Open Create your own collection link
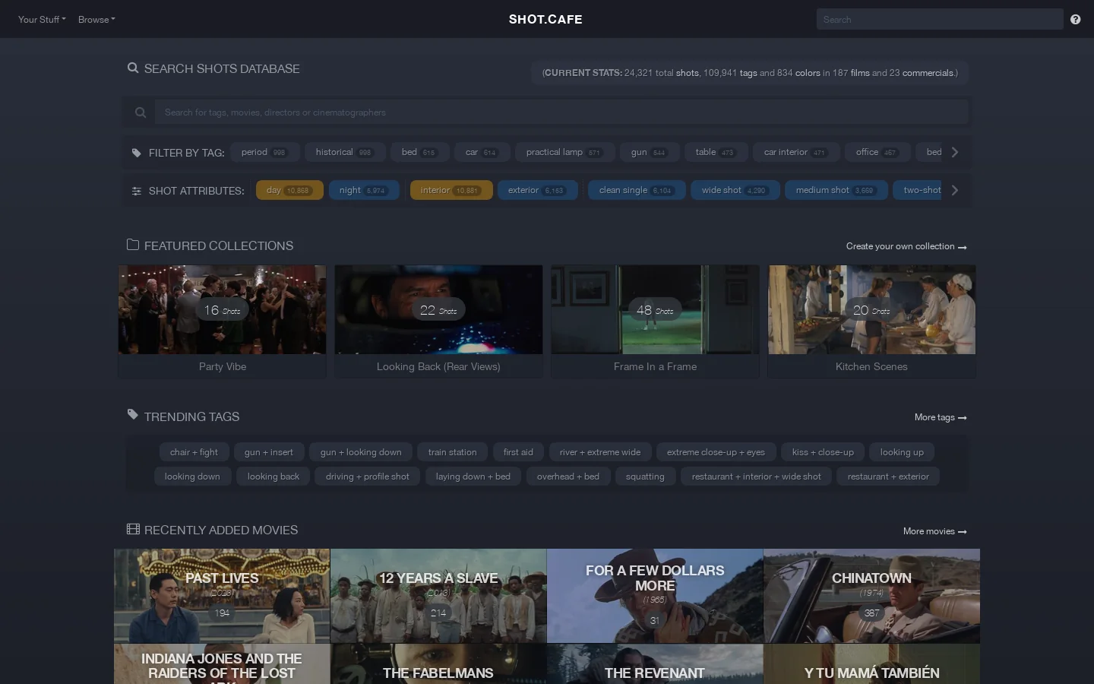 pos(906,246)
